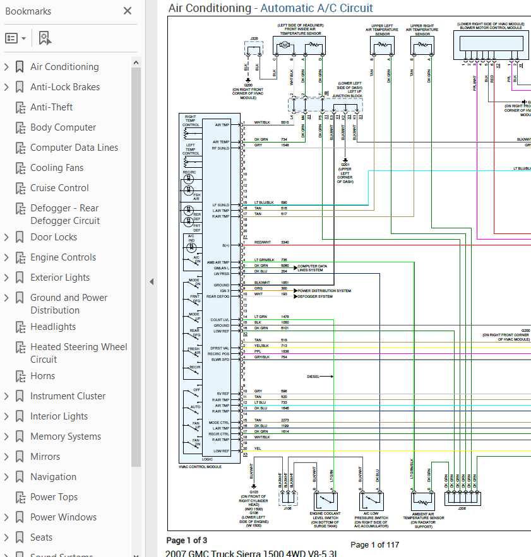Click the Page 1 of 3 label

point(187,541)
